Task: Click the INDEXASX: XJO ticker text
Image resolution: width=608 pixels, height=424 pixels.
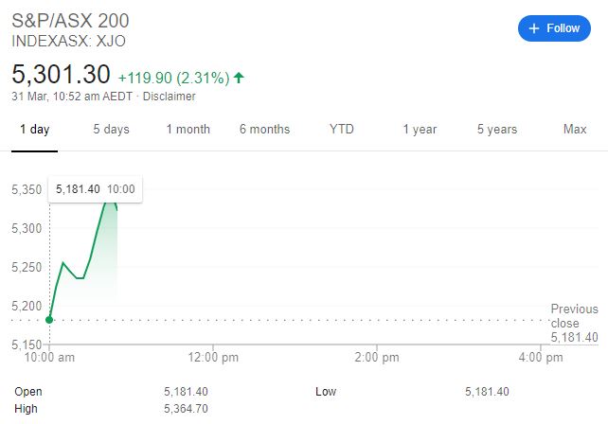Action: click(68, 42)
